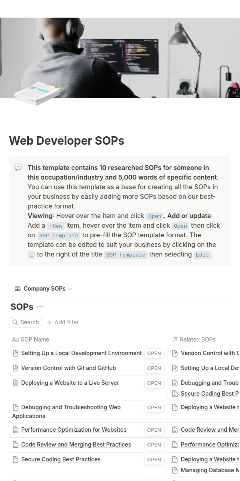The width and height of the screenshot is (240, 481).
Task: Open the Setting Up a Local Development Environment row
Action: [154, 354]
